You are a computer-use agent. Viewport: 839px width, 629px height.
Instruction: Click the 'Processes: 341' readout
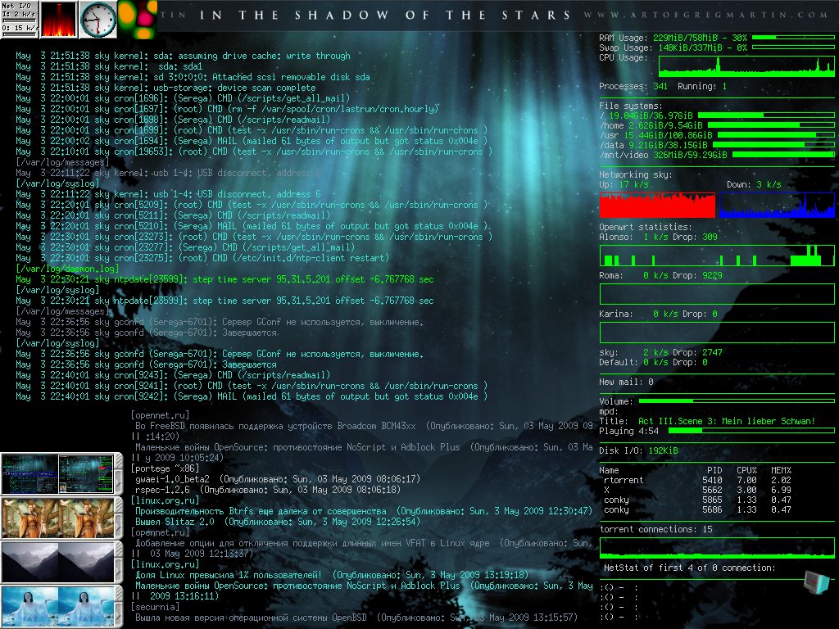point(633,86)
